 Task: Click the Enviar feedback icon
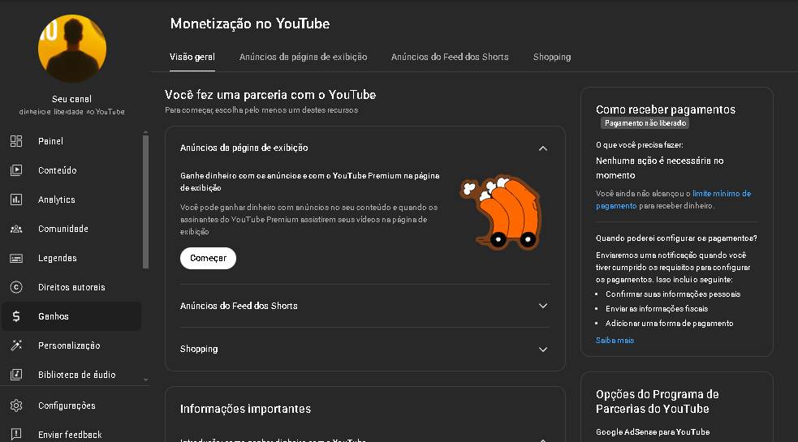(16, 435)
